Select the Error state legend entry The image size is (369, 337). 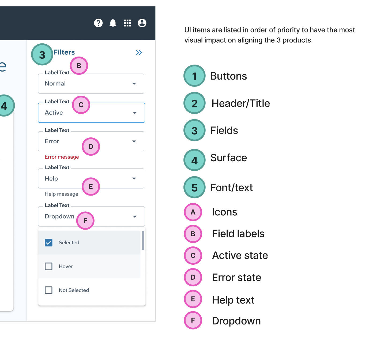[x=237, y=278]
